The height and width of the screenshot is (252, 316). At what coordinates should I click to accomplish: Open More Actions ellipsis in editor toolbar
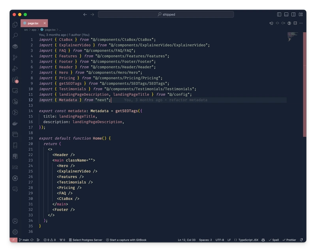point(301,23)
